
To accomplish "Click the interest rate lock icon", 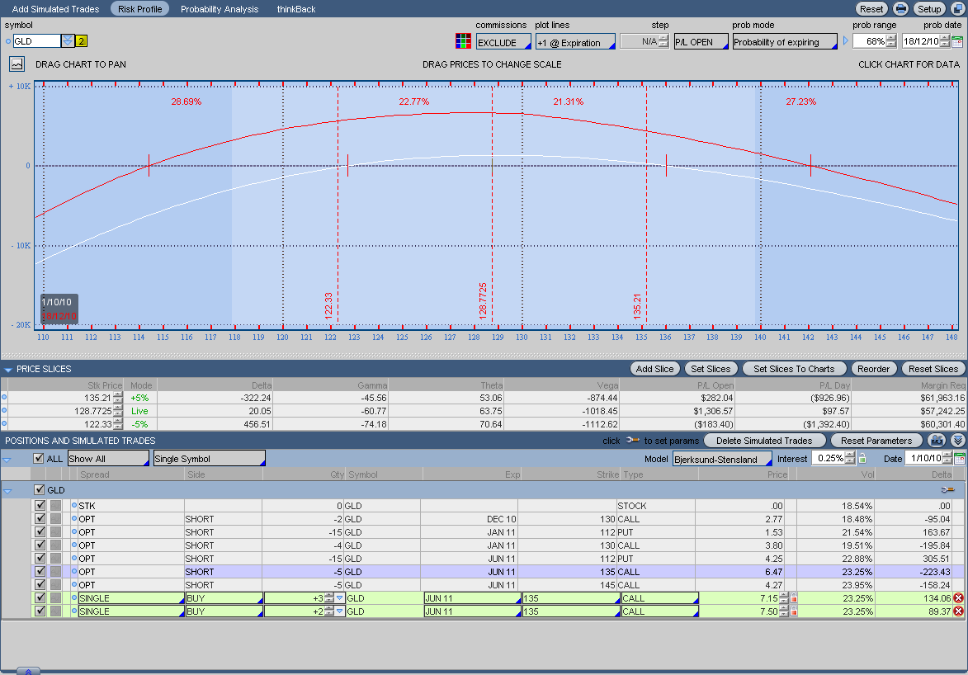I will click(862, 459).
